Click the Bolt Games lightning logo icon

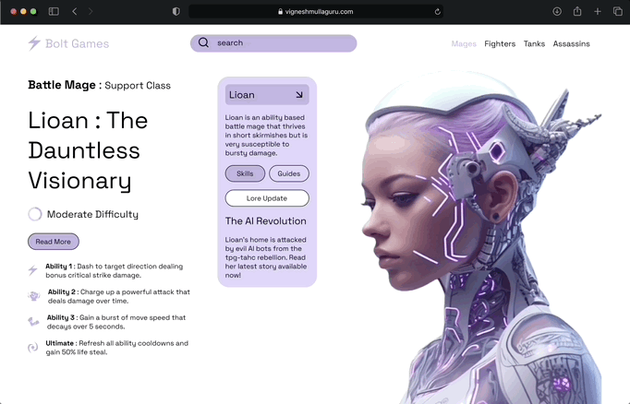click(34, 43)
